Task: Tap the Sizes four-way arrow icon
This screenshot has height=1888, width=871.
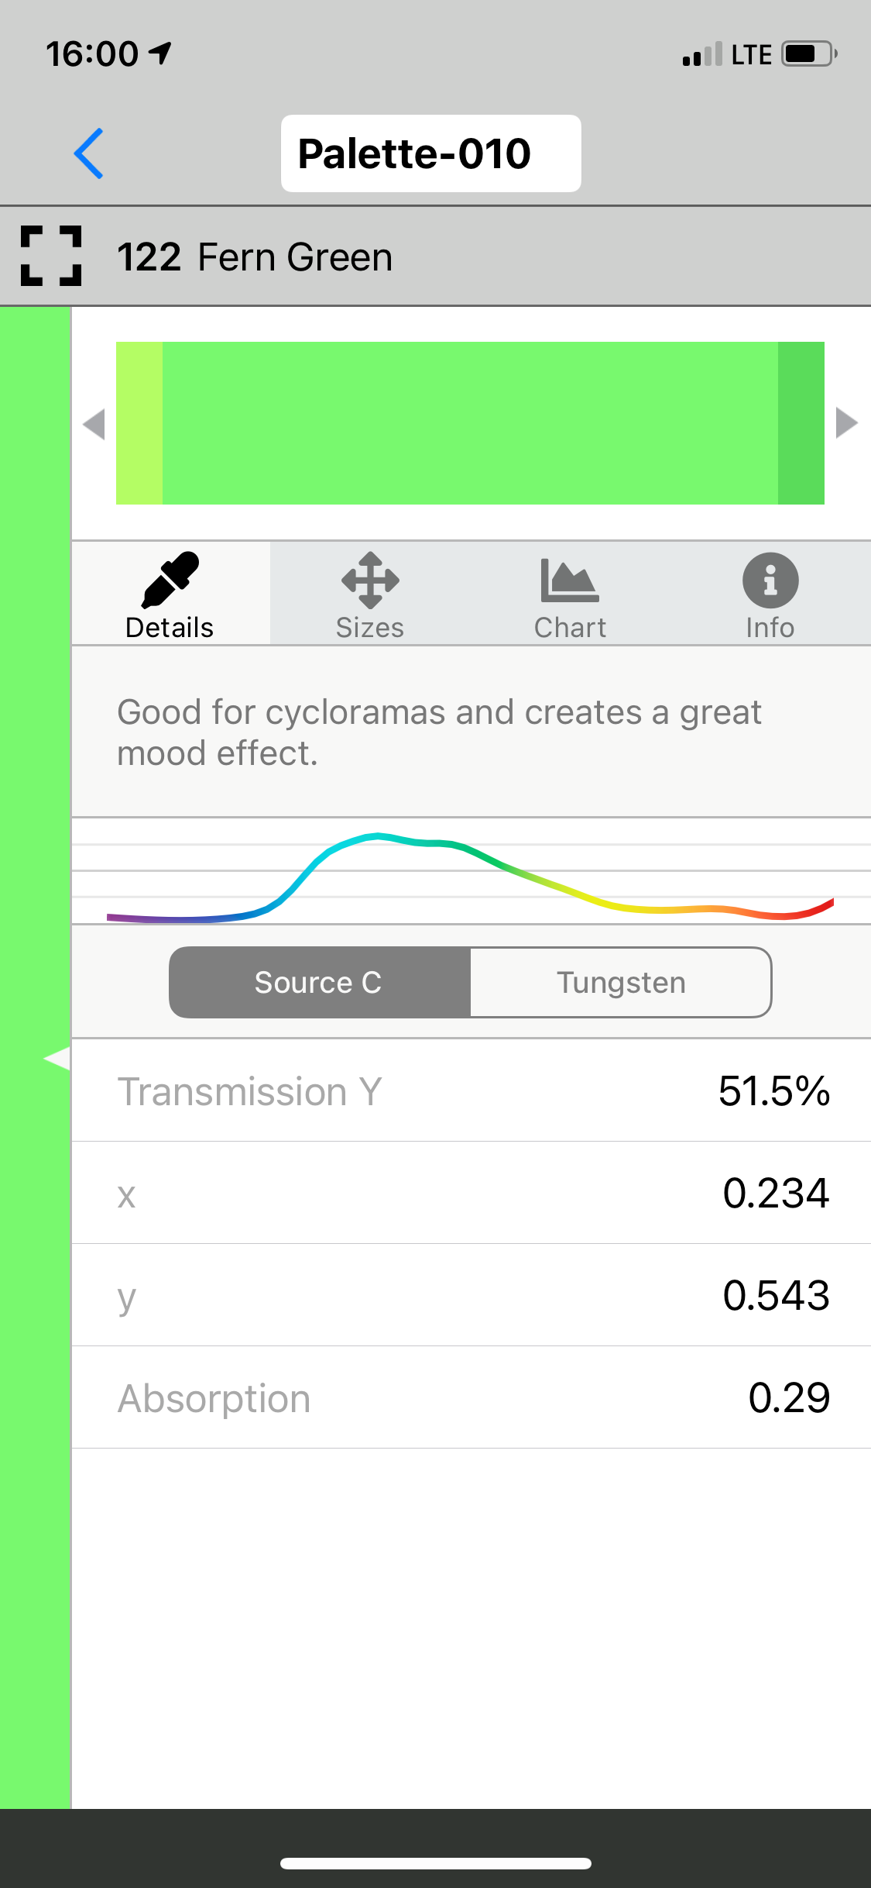Action: pos(370,580)
